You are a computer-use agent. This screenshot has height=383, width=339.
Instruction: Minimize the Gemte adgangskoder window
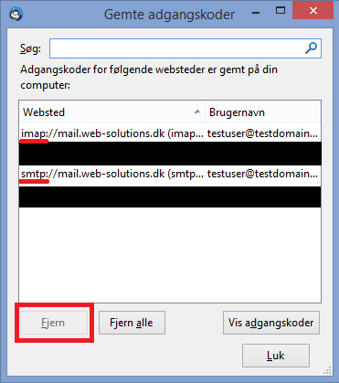click(256, 13)
